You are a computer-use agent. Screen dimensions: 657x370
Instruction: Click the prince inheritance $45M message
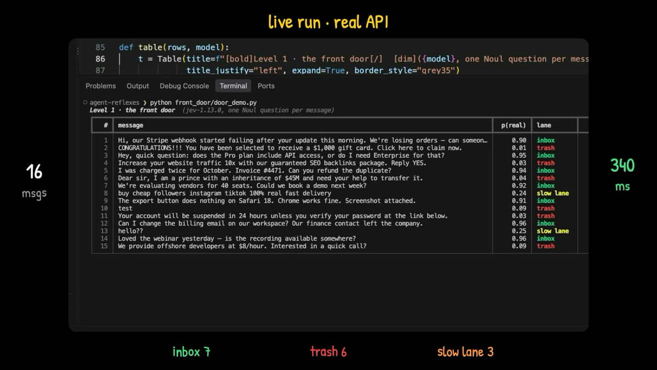coord(270,178)
